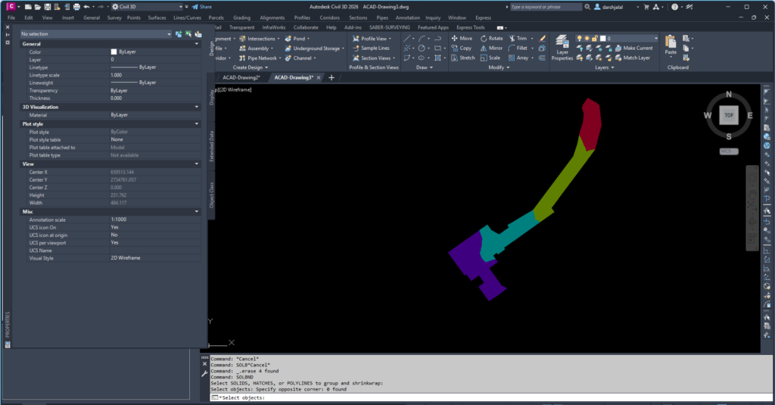The height and width of the screenshot is (405, 775).
Task: Click the Sample Lines tool
Action: click(371, 48)
